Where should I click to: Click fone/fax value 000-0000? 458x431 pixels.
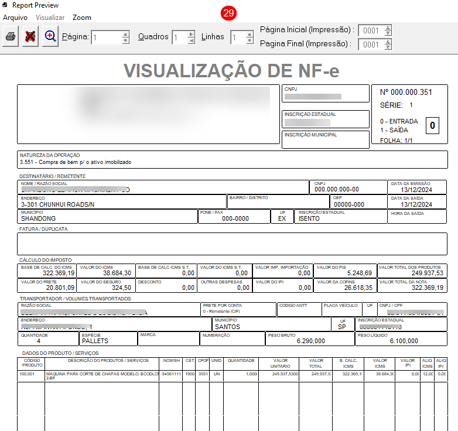tap(235, 218)
